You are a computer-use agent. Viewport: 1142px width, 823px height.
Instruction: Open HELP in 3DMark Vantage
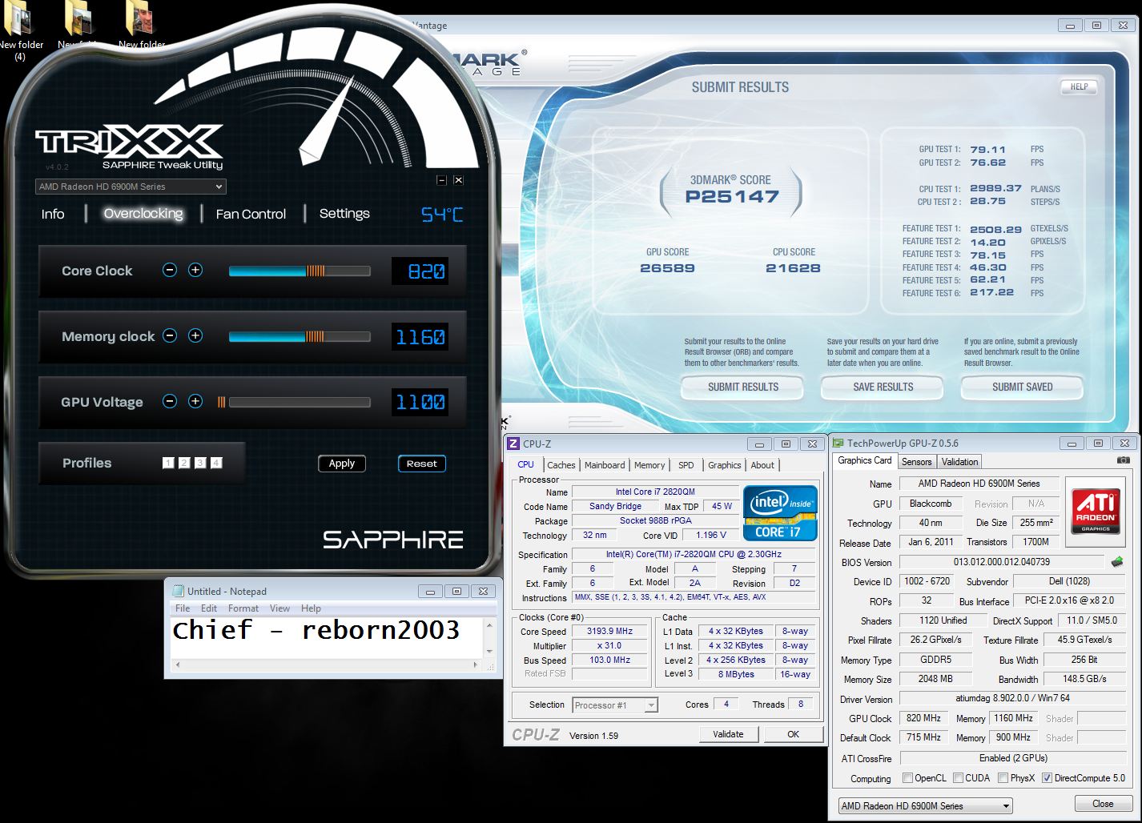tap(1079, 87)
